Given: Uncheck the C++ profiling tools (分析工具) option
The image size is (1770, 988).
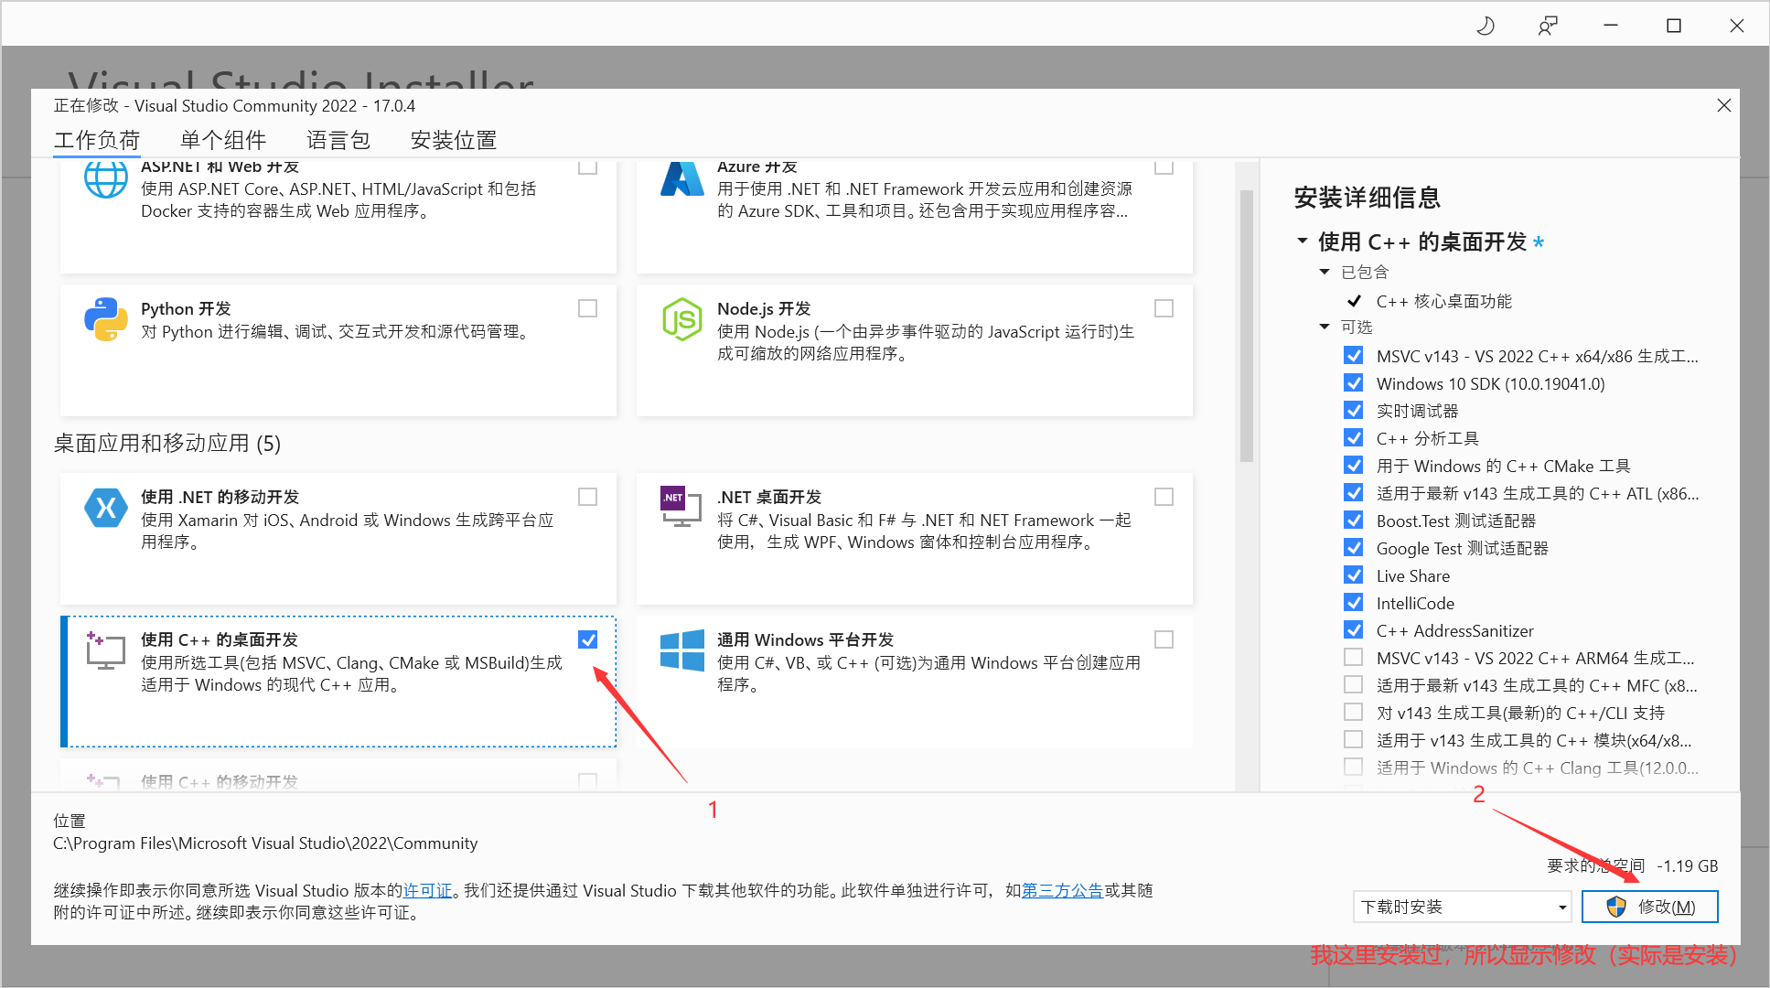Looking at the screenshot, I should click(1354, 438).
